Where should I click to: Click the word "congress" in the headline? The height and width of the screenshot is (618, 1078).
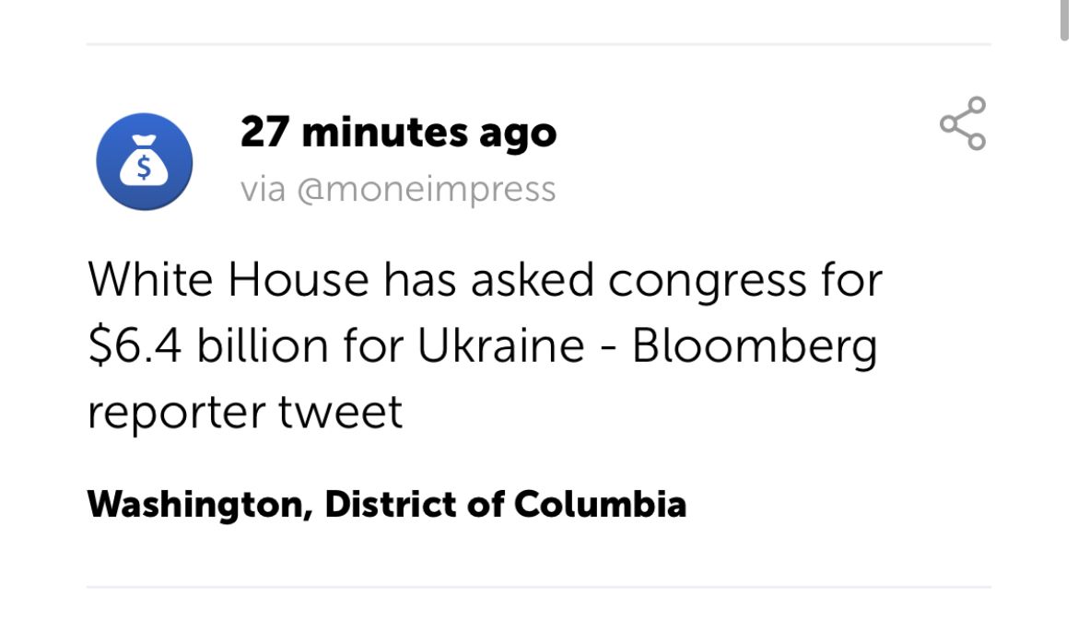(707, 282)
